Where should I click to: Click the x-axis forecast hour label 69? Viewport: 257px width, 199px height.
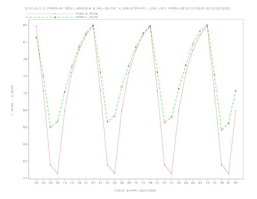[200, 183]
